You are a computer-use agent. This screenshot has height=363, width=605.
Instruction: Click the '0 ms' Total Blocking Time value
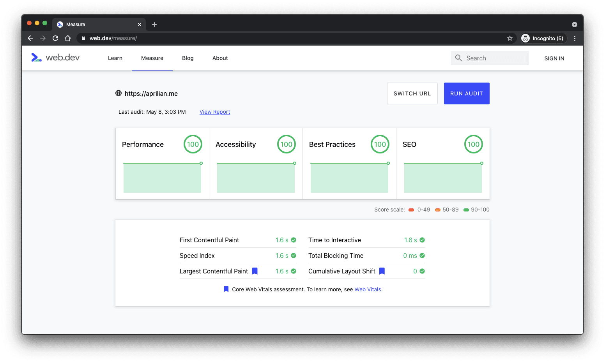tap(410, 256)
